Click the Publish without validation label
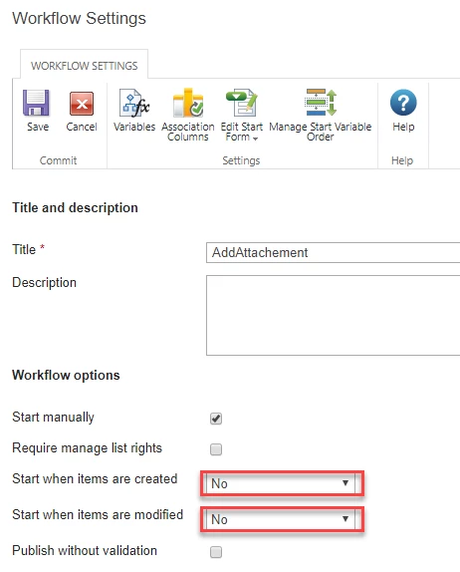Screen dimensions: 460x572 pyautogui.click(x=85, y=550)
